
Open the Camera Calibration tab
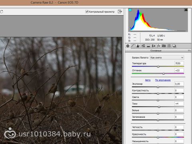(164, 46)
